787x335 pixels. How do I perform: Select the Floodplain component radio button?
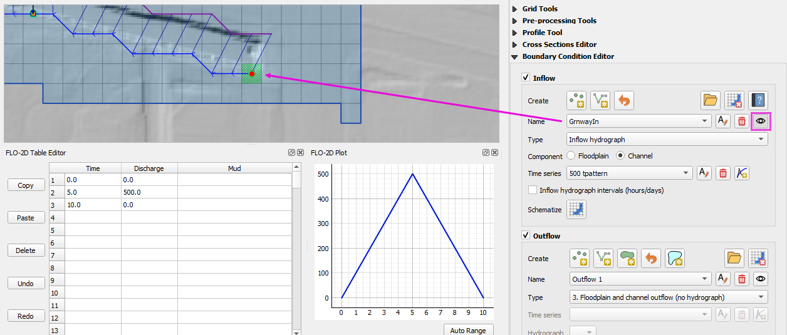point(571,156)
